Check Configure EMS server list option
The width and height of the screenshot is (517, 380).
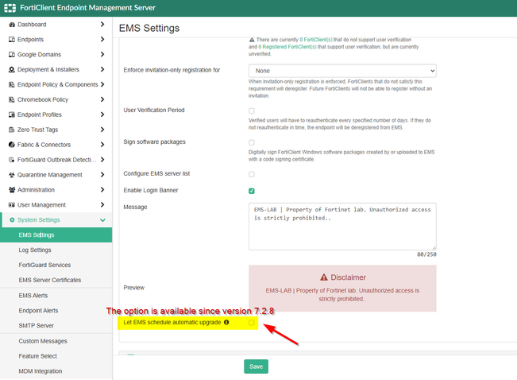[x=252, y=174]
